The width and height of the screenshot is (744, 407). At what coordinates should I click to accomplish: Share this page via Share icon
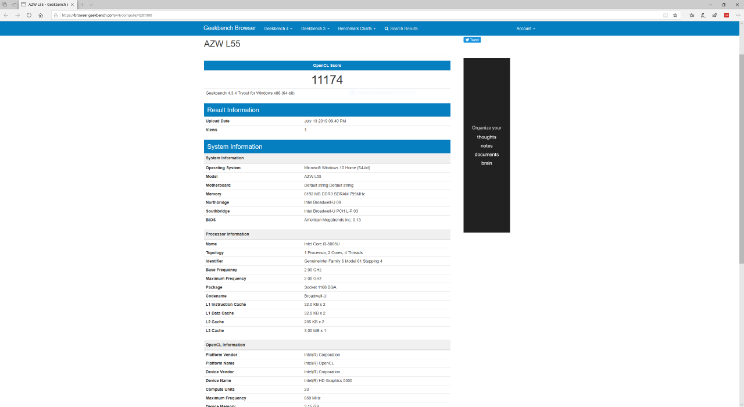coord(715,15)
